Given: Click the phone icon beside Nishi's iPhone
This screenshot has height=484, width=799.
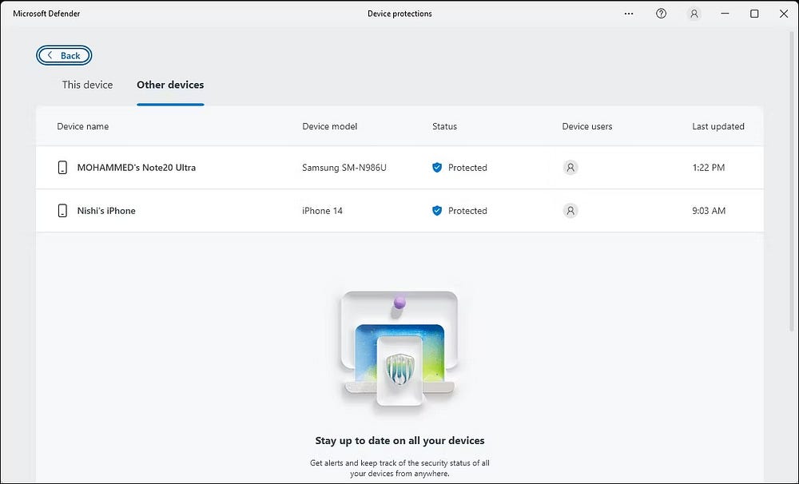Looking at the screenshot, I should point(62,210).
